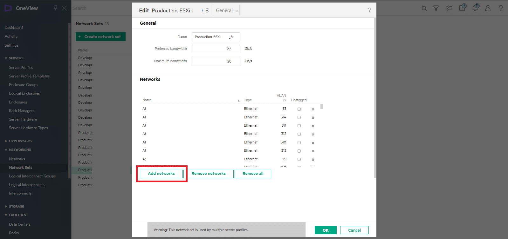Image resolution: width=508 pixels, height=239 pixels.
Task: Cancel the edit dialog
Action: tap(354, 230)
